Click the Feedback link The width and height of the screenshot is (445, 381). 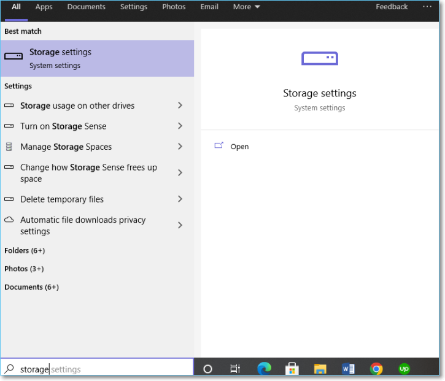[x=392, y=7]
